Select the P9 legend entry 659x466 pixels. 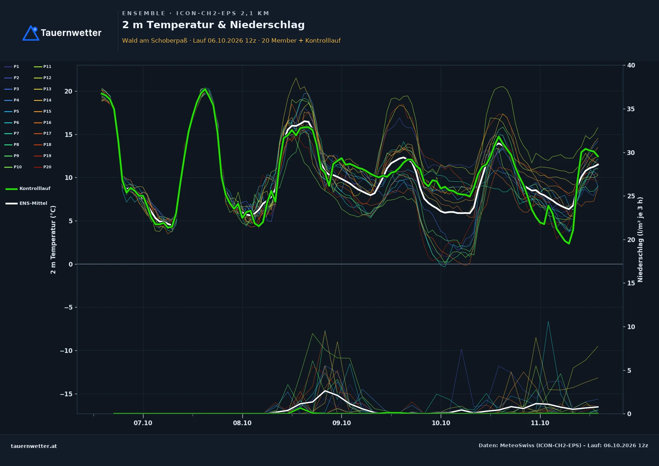pyautogui.click(x=12, y=156)
